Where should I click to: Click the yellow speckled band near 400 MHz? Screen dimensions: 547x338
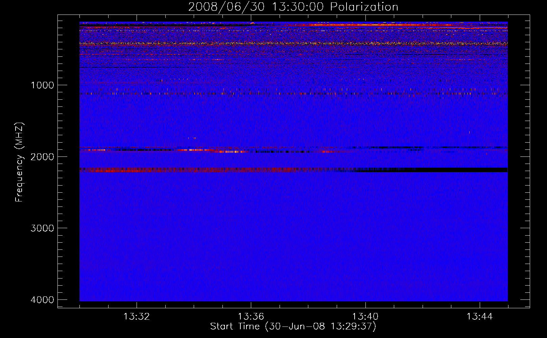293,43
